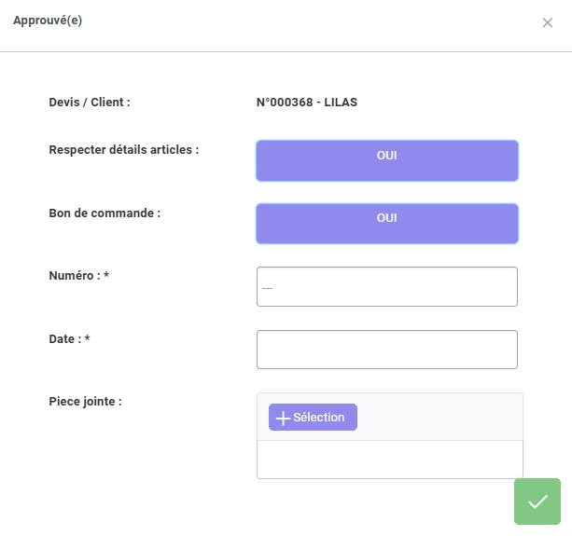This screenshot has height=536, width=572.
Task: Click the empty attached files list box
Action: [x=390, y=460]
